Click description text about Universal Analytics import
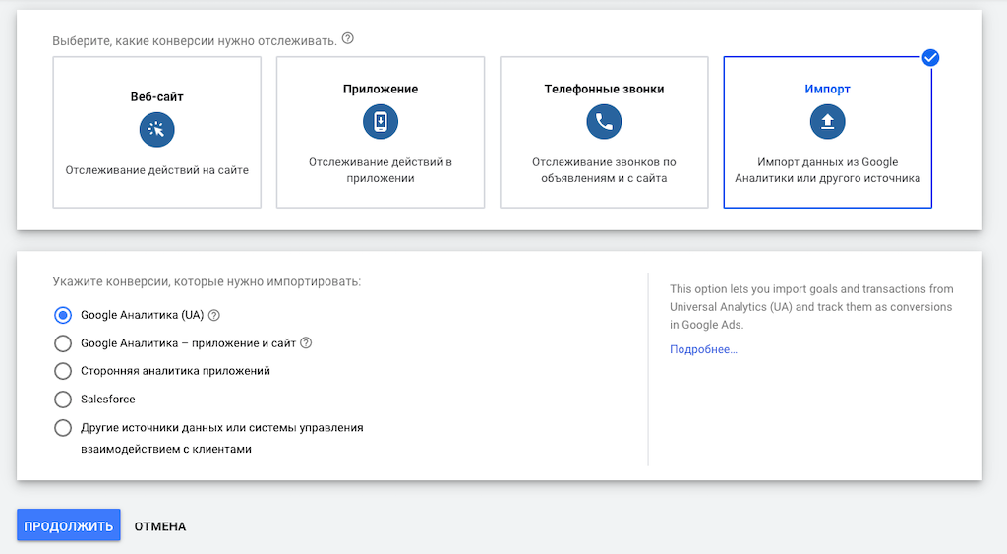This screenshot has width=1007, height=554. point(811,307)
